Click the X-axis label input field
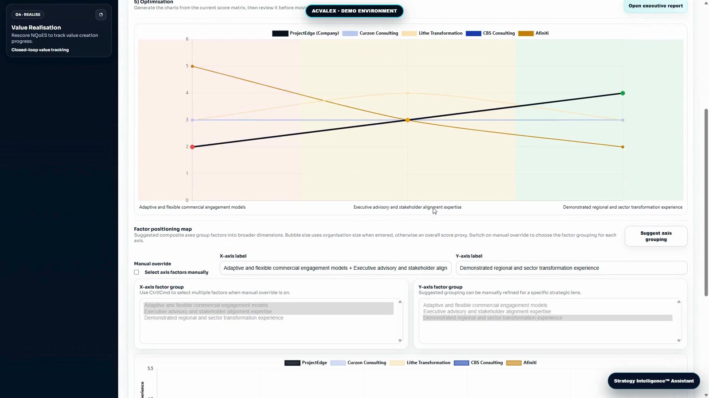This screenshot has width=709, height=398. [335, 268]
